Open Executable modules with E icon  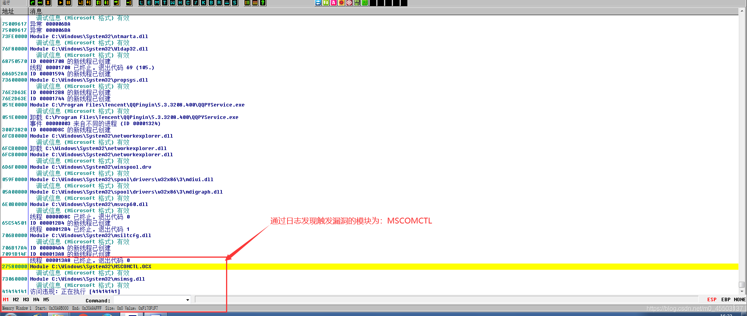point(149,3)
